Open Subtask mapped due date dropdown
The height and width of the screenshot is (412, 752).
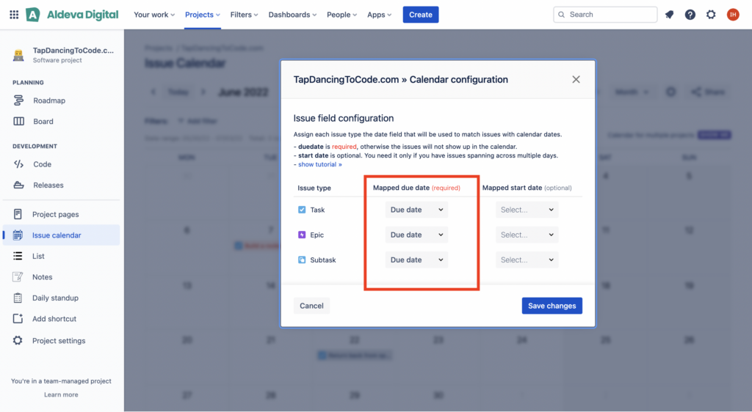tap(416, 260)
